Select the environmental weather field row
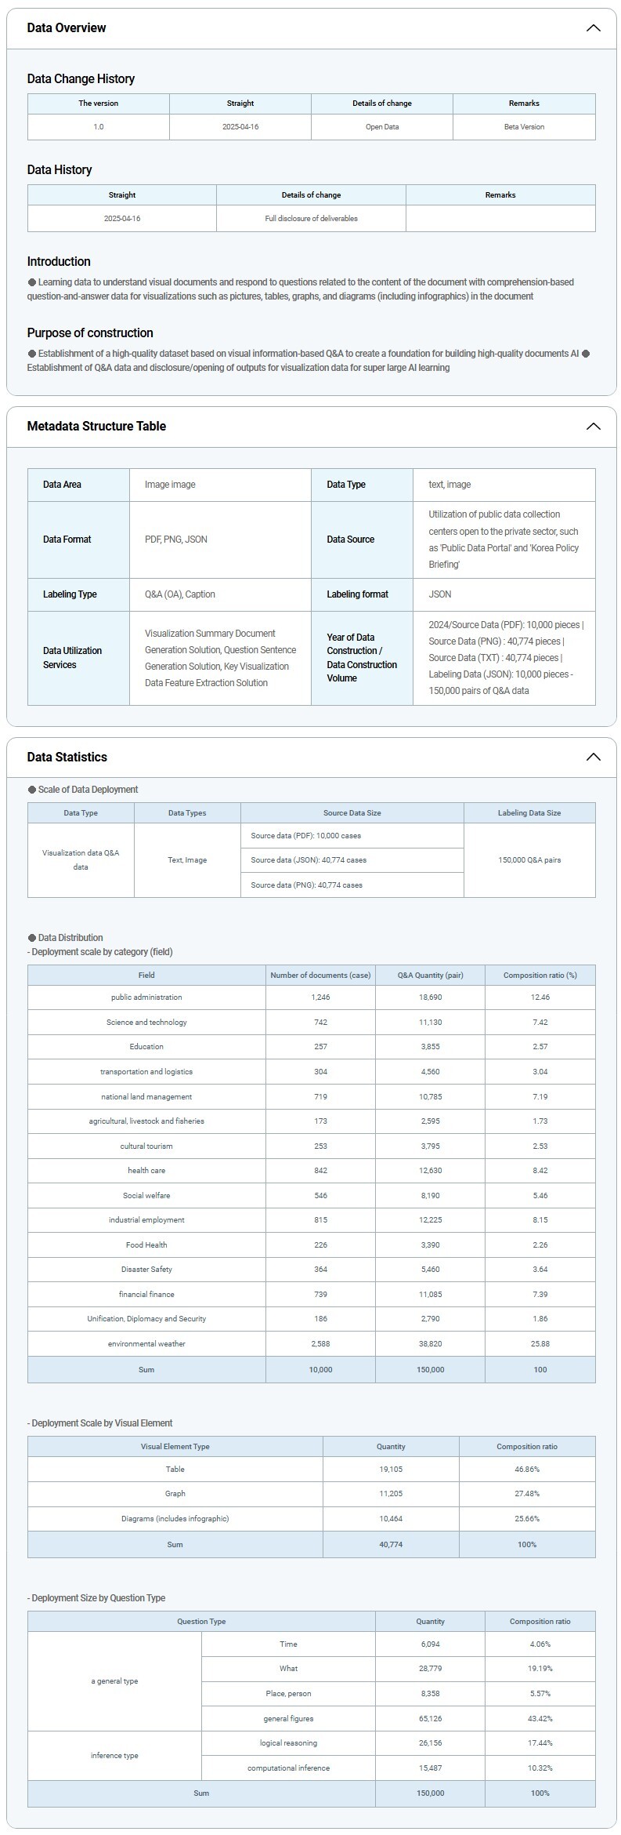The width and height of the screenshot is (621, 1835). [146, 1344]
